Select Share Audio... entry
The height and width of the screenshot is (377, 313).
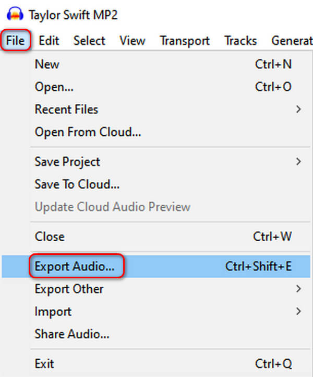[72, 334]
